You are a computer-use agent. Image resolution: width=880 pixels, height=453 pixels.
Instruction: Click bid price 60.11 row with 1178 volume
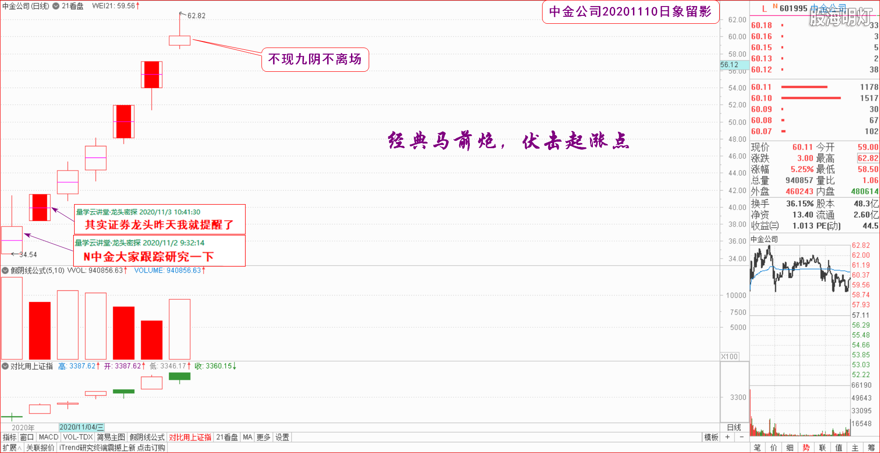814,87
